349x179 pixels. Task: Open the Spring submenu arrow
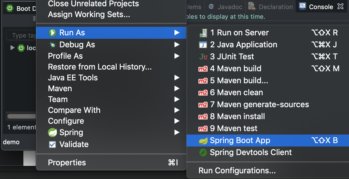coord(177,133)
